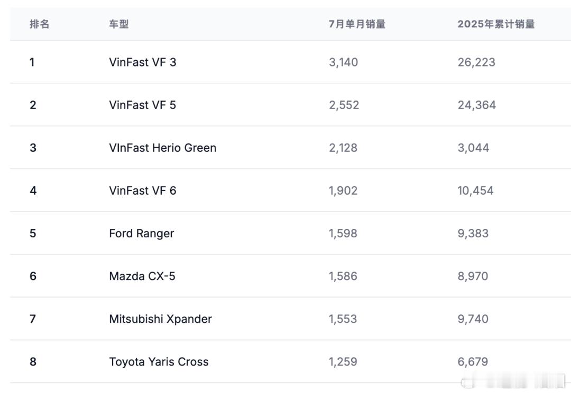Click the 2025年累计销量 column header
Image resolution: width=571 pixels, height=394 pixels.
point(496,24)
